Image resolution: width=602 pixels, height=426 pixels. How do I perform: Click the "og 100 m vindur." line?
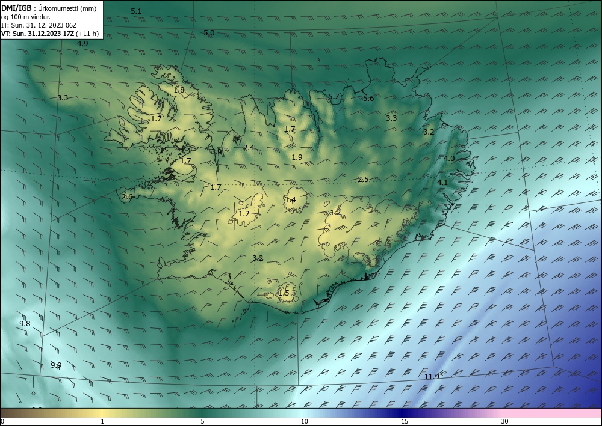coord(26,17)
